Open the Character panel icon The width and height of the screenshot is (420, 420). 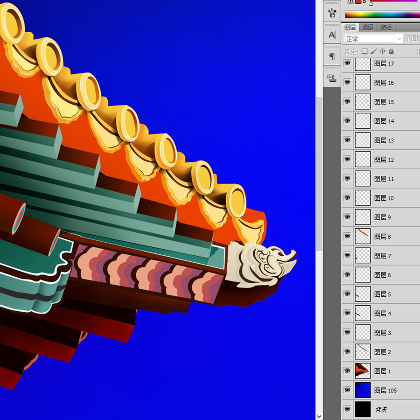coord(332,35)
